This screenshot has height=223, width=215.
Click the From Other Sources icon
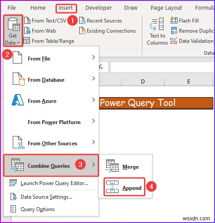pos(19,143)
